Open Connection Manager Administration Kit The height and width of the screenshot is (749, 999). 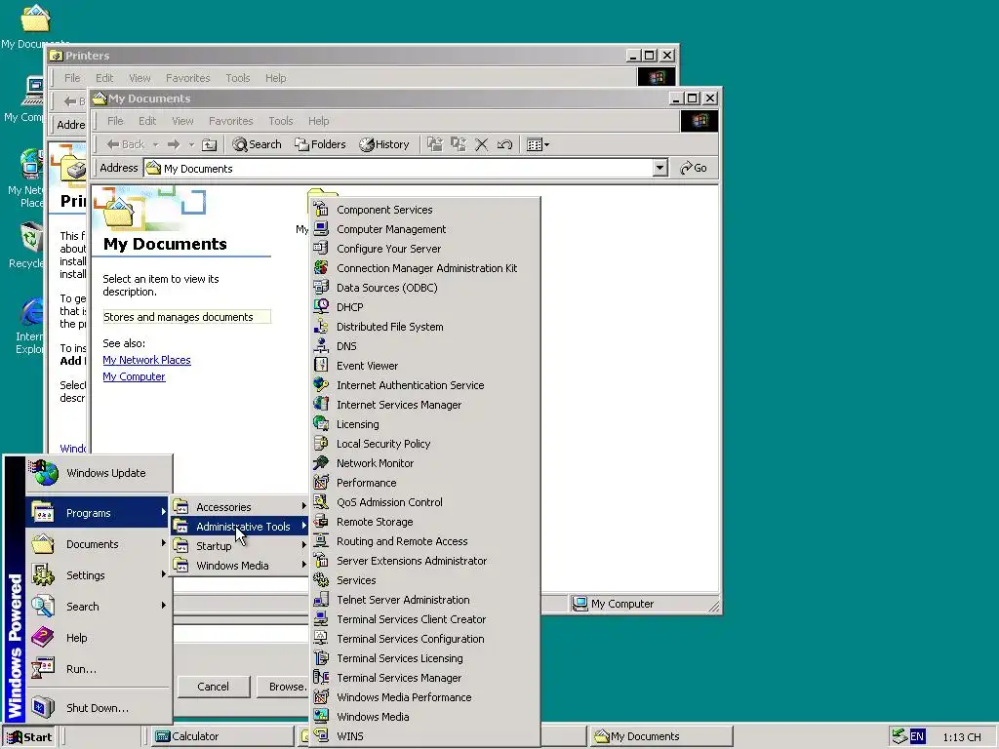tap(425, 268)
